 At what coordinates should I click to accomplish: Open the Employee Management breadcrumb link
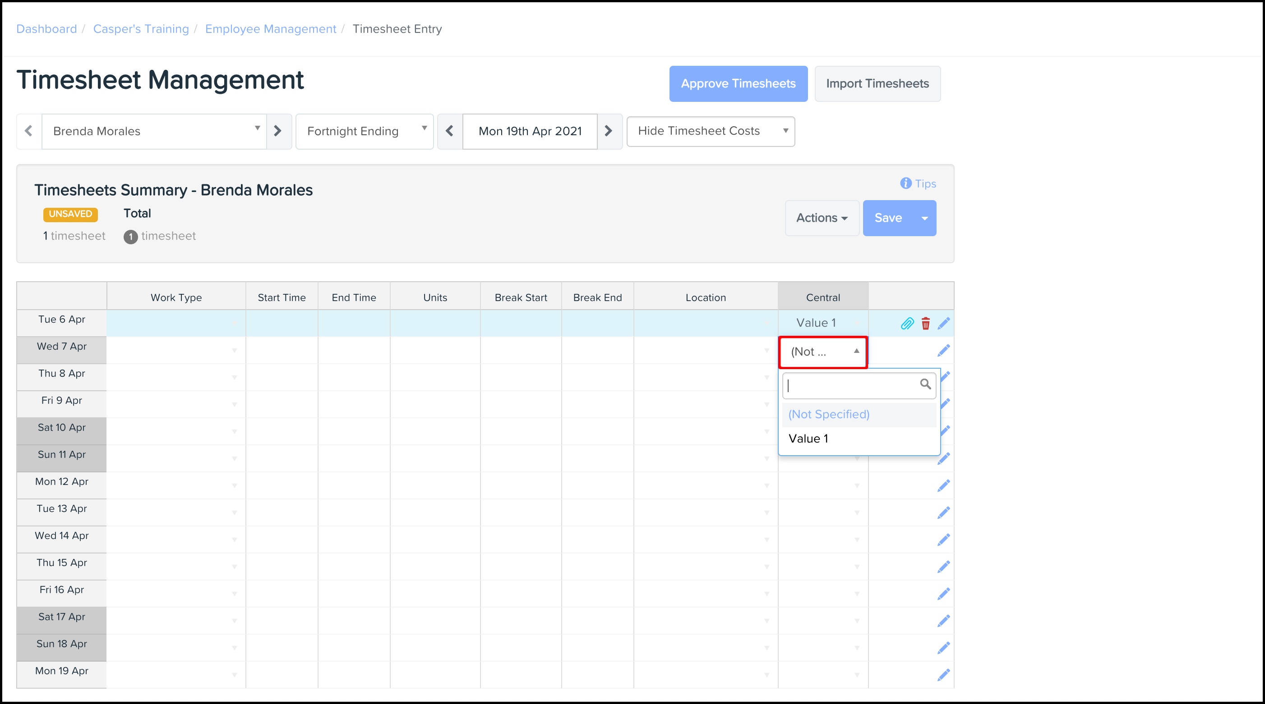point(271,29)
